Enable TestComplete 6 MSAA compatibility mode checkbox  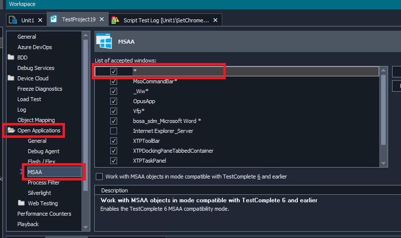[x=99, y=177]
